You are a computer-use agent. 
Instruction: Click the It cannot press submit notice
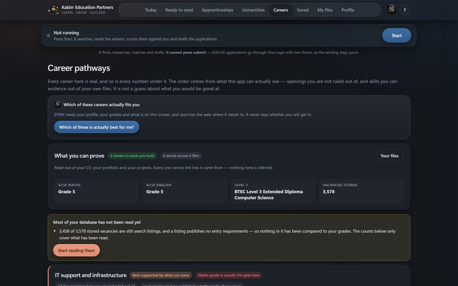186,52
